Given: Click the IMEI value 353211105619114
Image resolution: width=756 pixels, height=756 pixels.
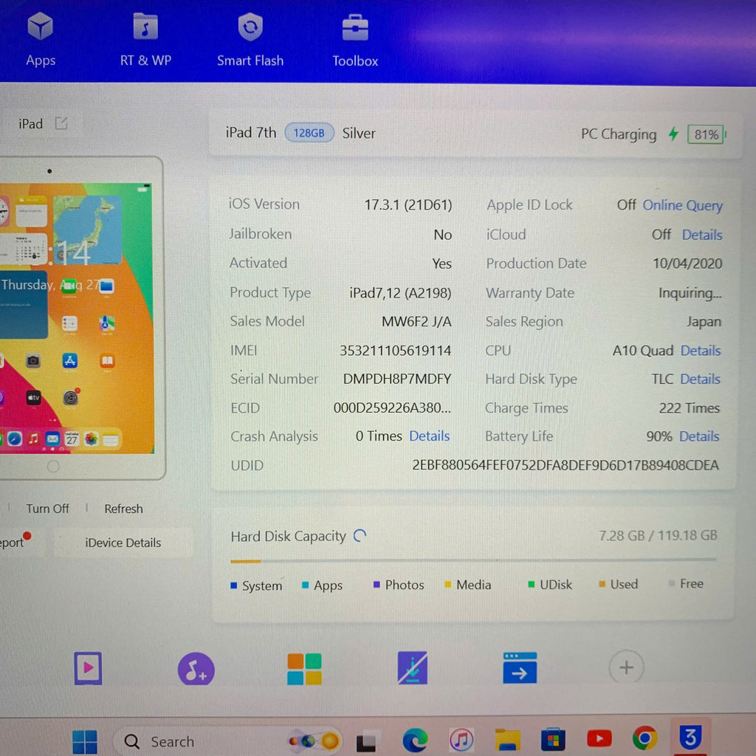Looking at the screenshot, I should (x=396, y=350).
